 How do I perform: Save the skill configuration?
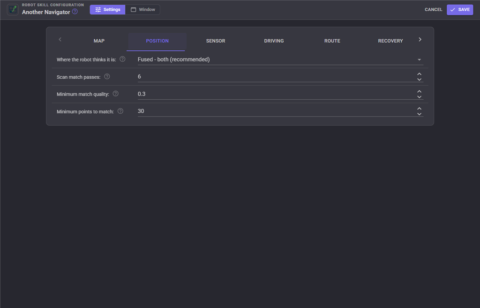tap(460, 9)
